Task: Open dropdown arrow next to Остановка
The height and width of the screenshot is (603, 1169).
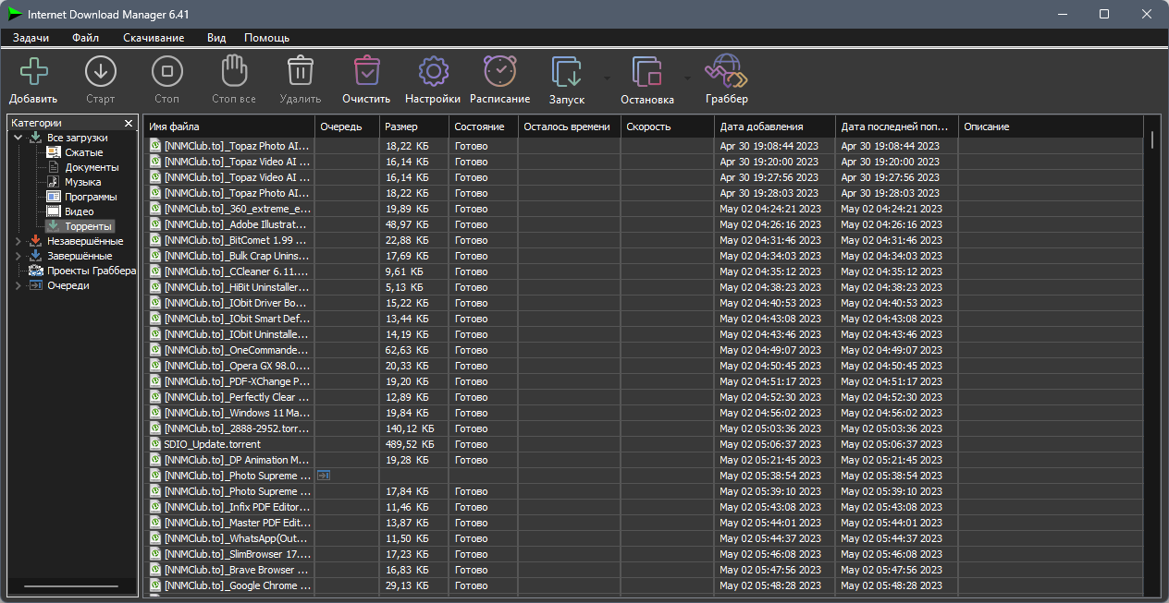Action: coord(687,78)
